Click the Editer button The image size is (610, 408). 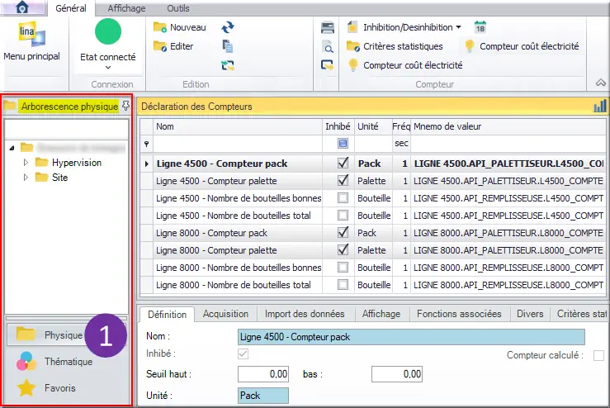tap(173, 46)
